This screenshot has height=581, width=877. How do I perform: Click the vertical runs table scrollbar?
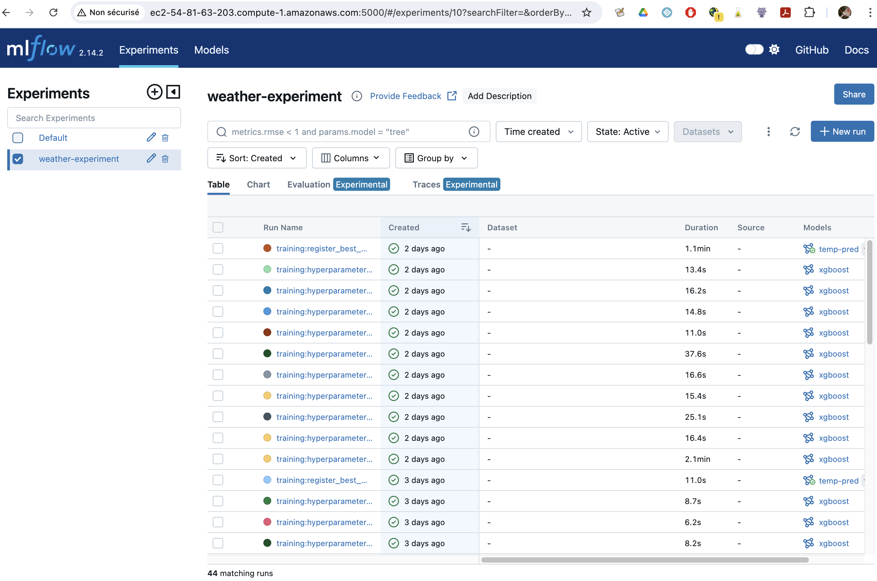coord(869,292)
